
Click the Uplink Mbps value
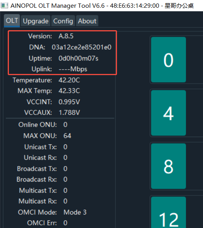pyautogui.click(x=73, y=69)
